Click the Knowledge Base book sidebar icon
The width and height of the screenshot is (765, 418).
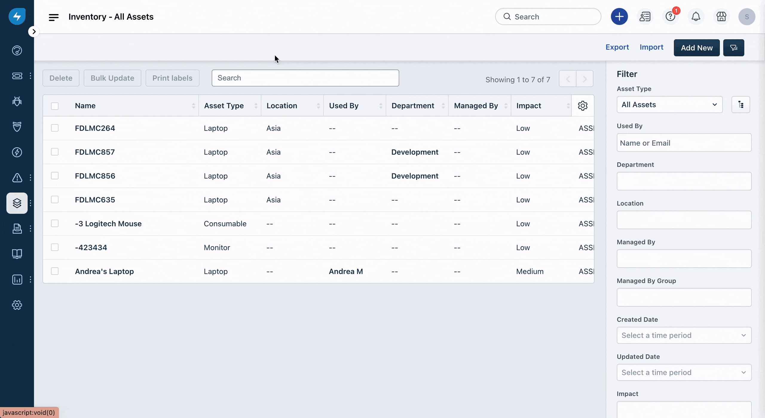tap(17, 254)
